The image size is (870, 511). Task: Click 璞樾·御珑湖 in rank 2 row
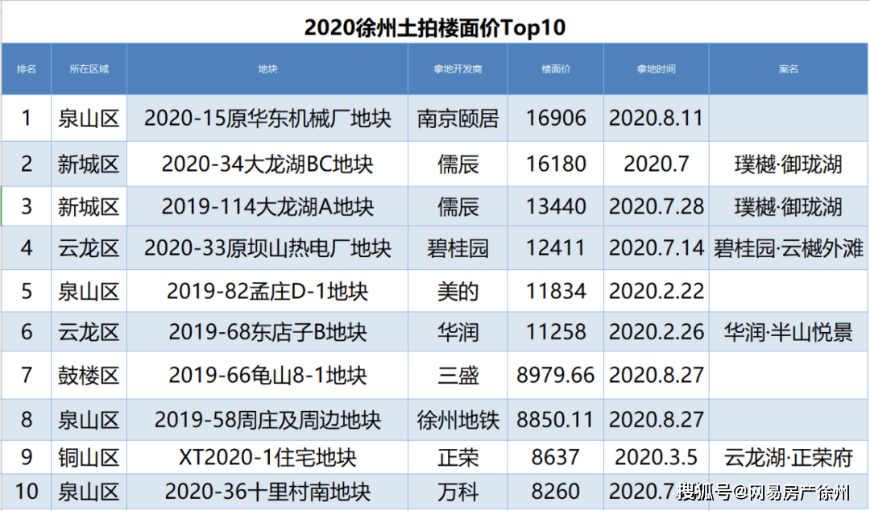789,164
